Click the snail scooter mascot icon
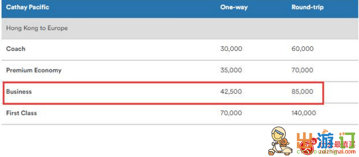 (279, 142)
